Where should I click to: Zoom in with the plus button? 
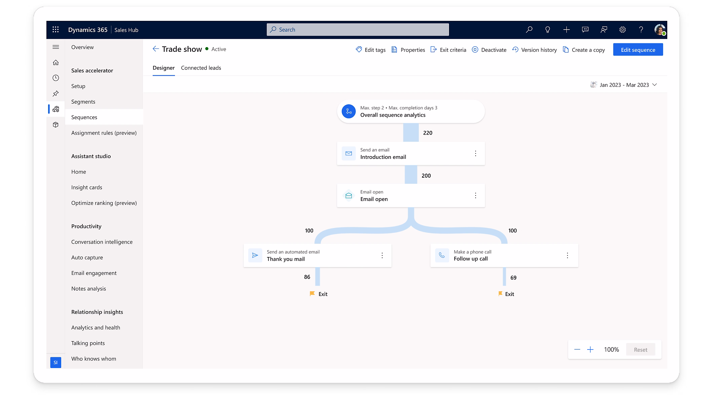pos(590,350)
